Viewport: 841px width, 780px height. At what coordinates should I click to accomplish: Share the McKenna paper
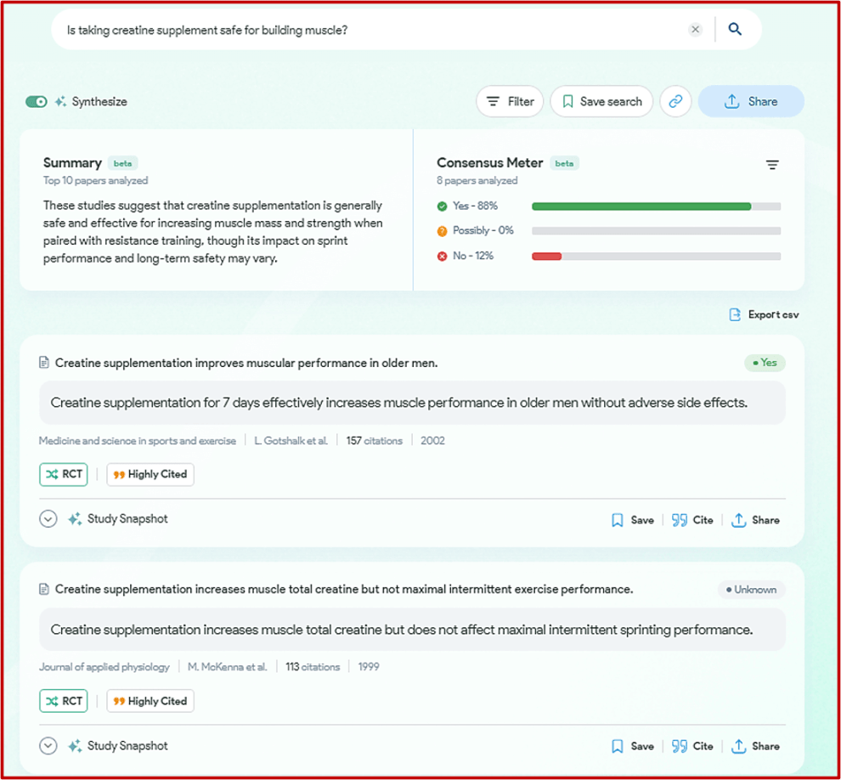755,746
